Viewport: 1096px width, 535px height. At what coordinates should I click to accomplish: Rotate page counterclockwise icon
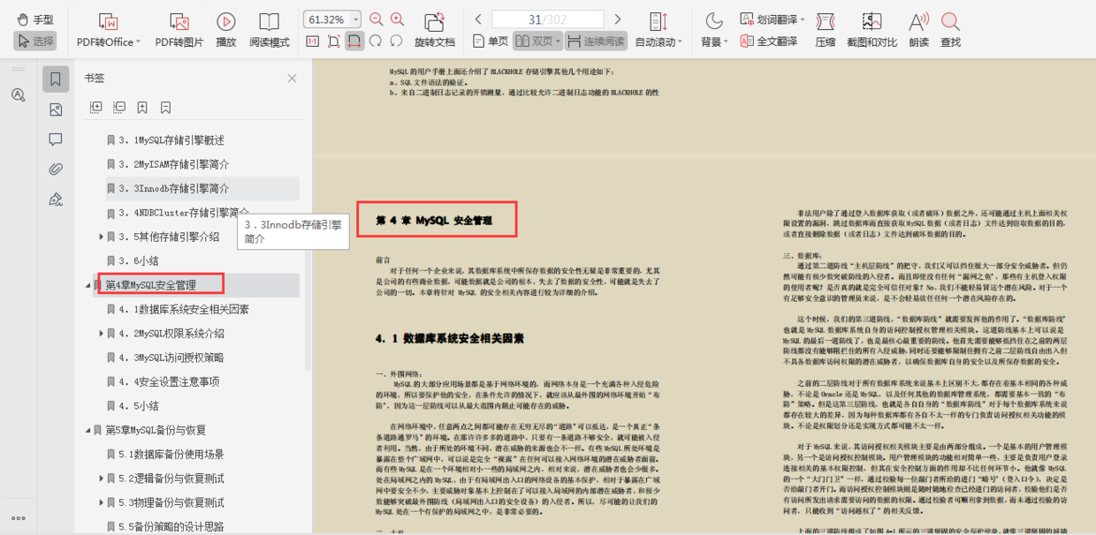click(396, 41)
